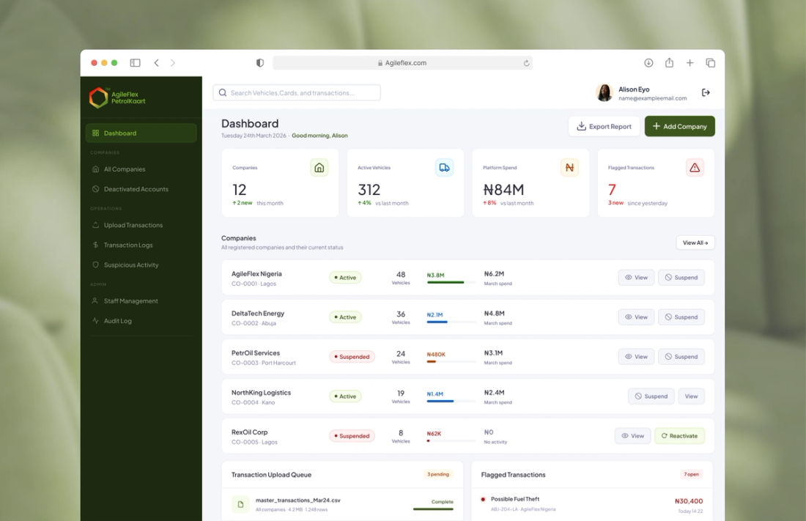Click the Flagged Transactions warning icon
This screenshot has width=806, height=521.
[695, 168]
